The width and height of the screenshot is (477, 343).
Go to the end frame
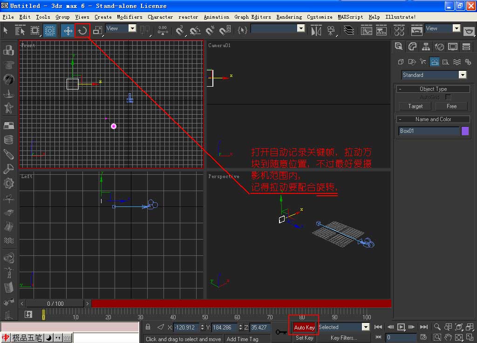point(424,327)
